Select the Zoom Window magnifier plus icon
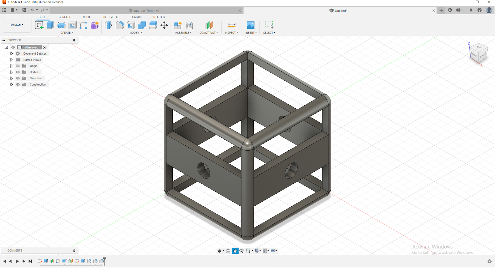 point(241,251)
